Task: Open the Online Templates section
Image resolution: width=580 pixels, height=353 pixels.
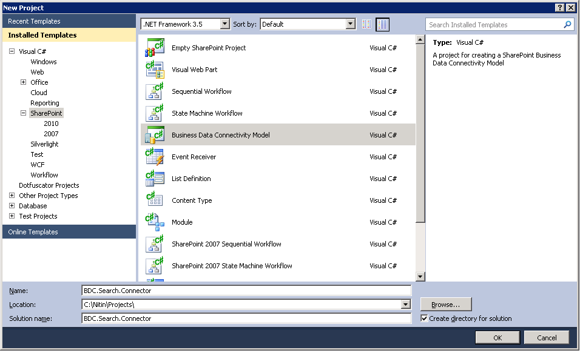Action: [69, 232]
